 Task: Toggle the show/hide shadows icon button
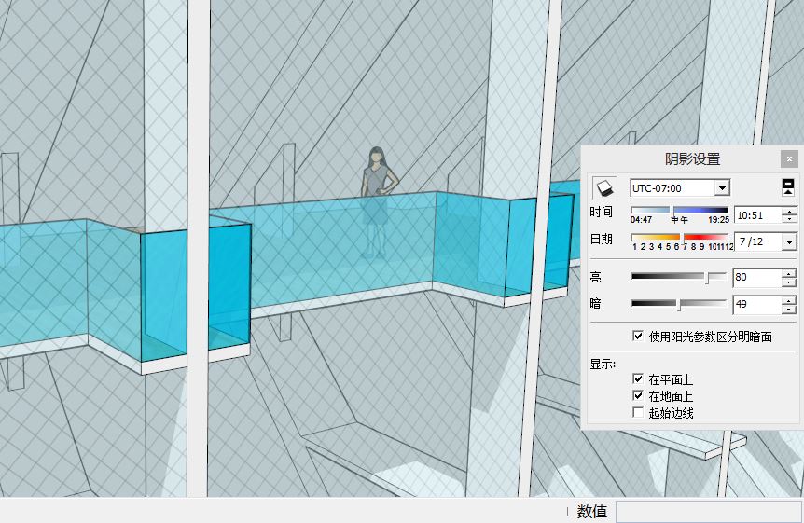604,187
